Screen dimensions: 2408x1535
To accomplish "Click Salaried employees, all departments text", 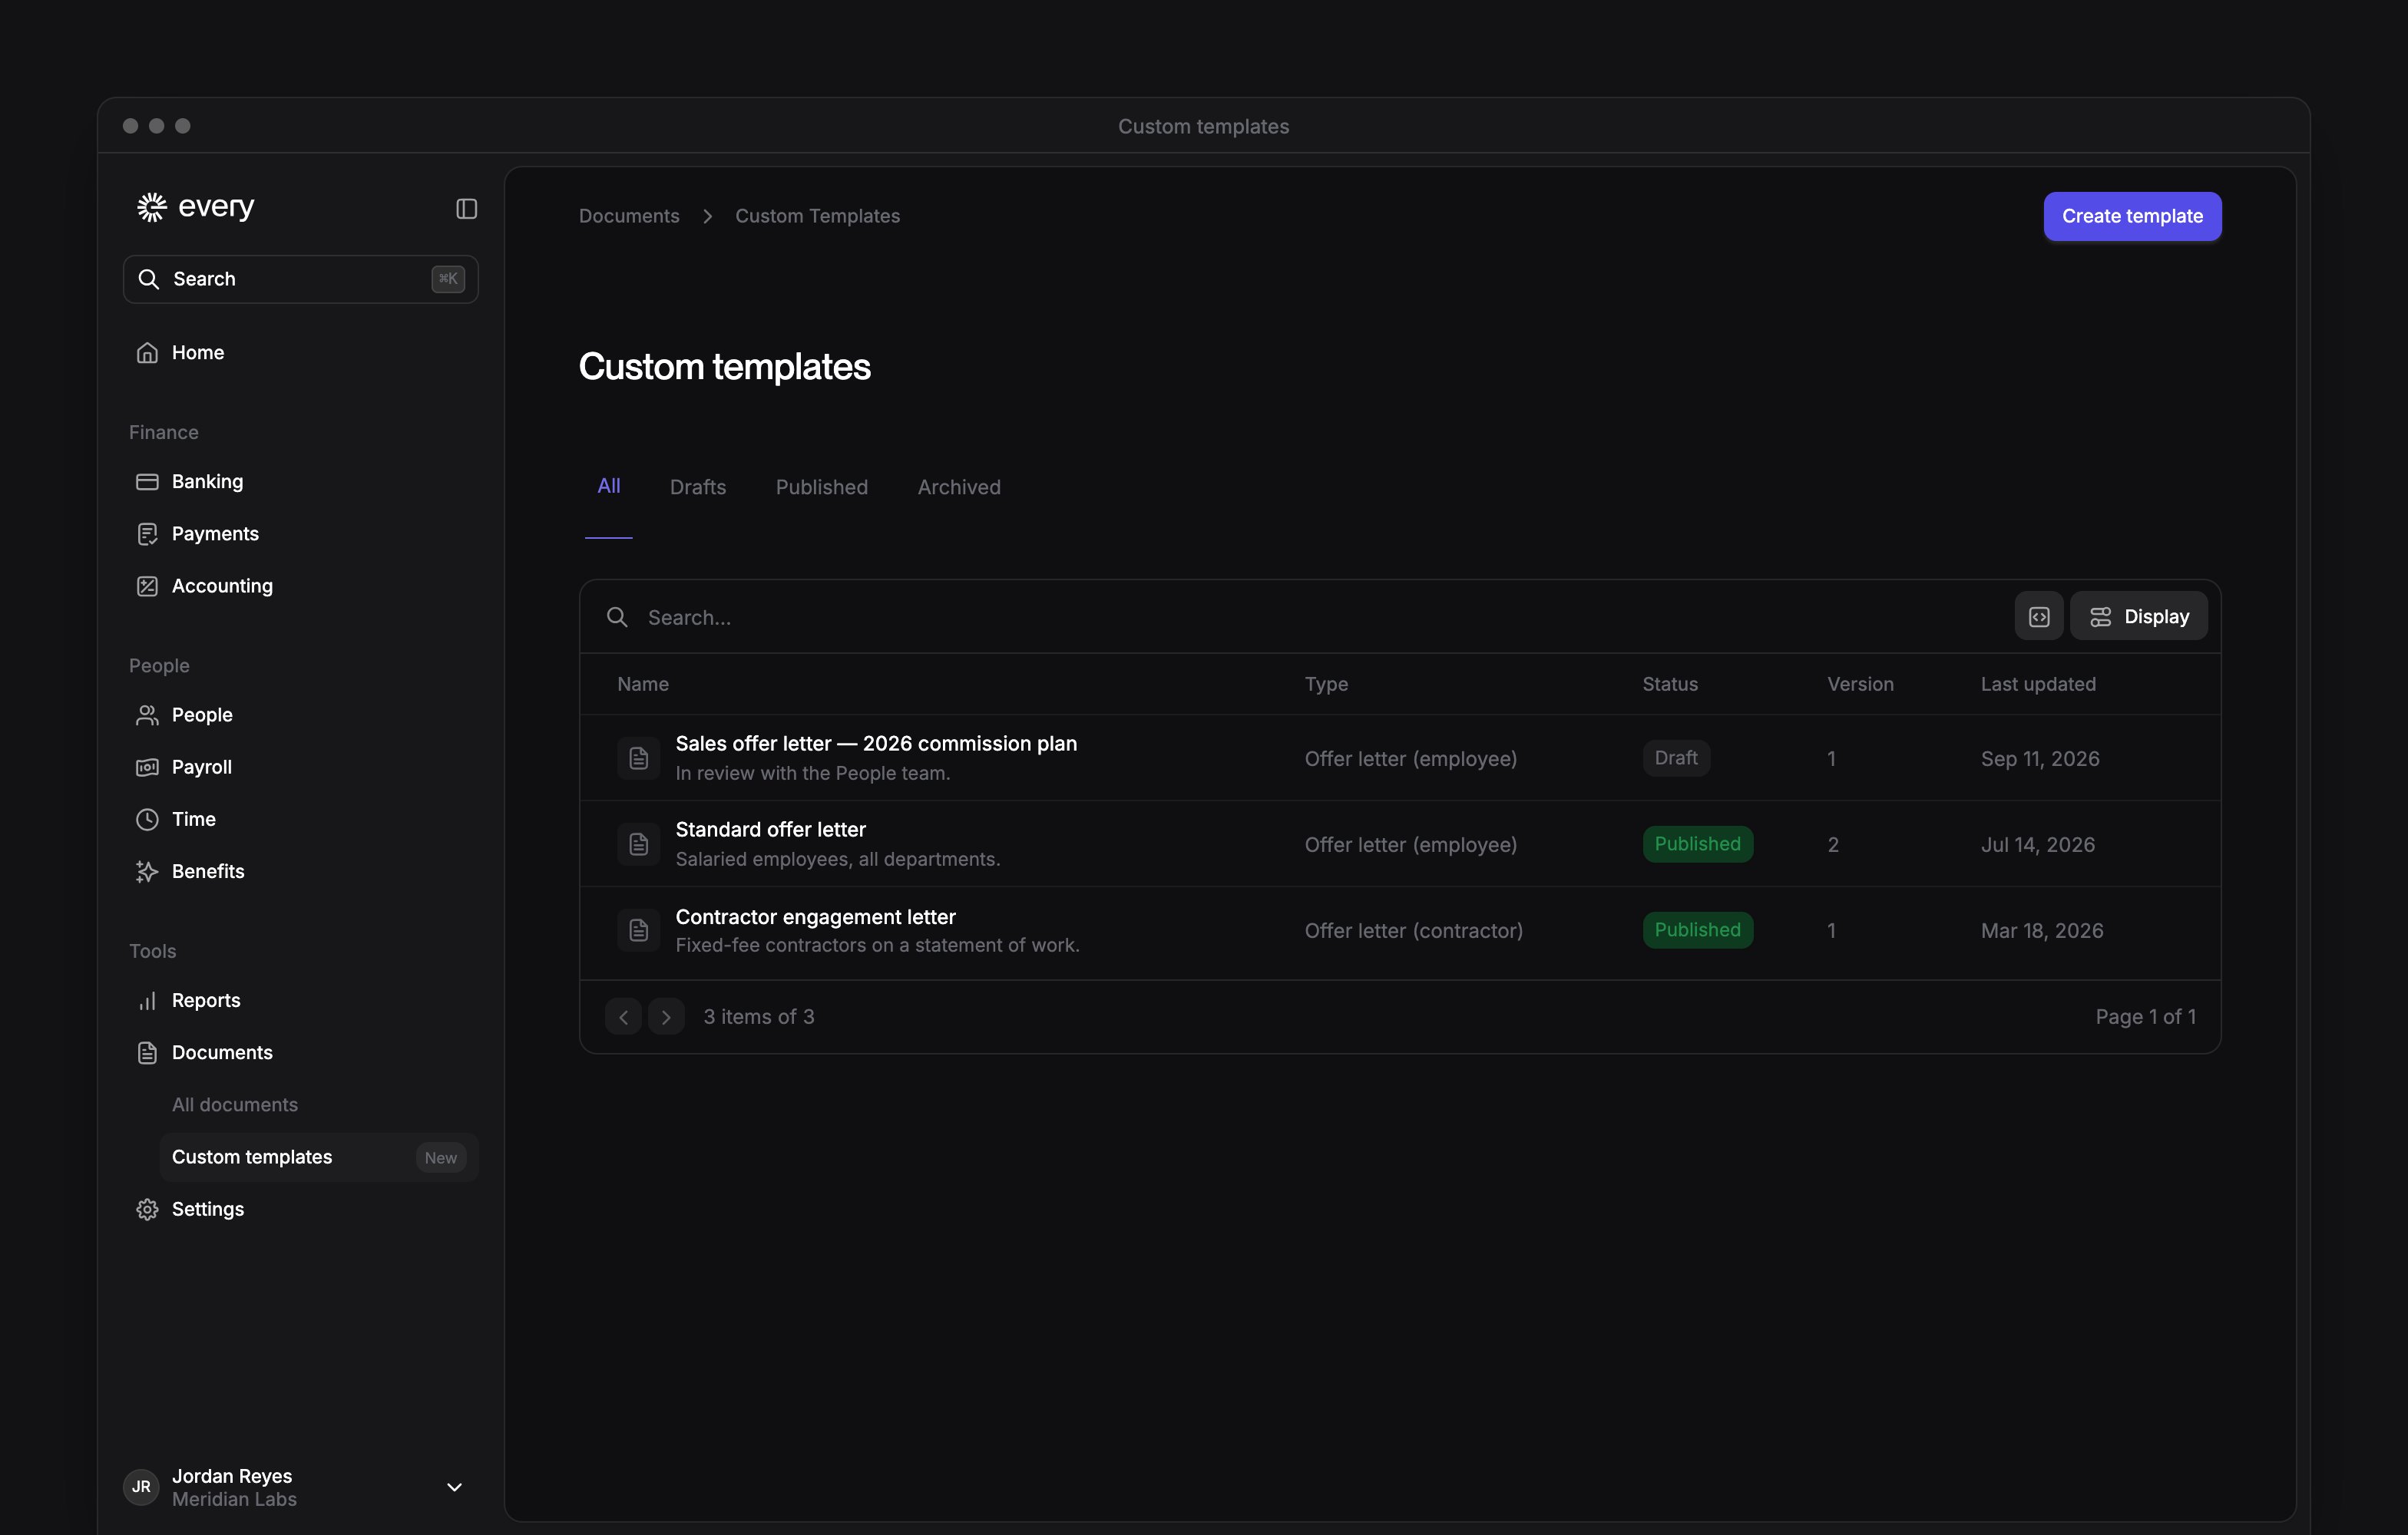I will [838, 860].
